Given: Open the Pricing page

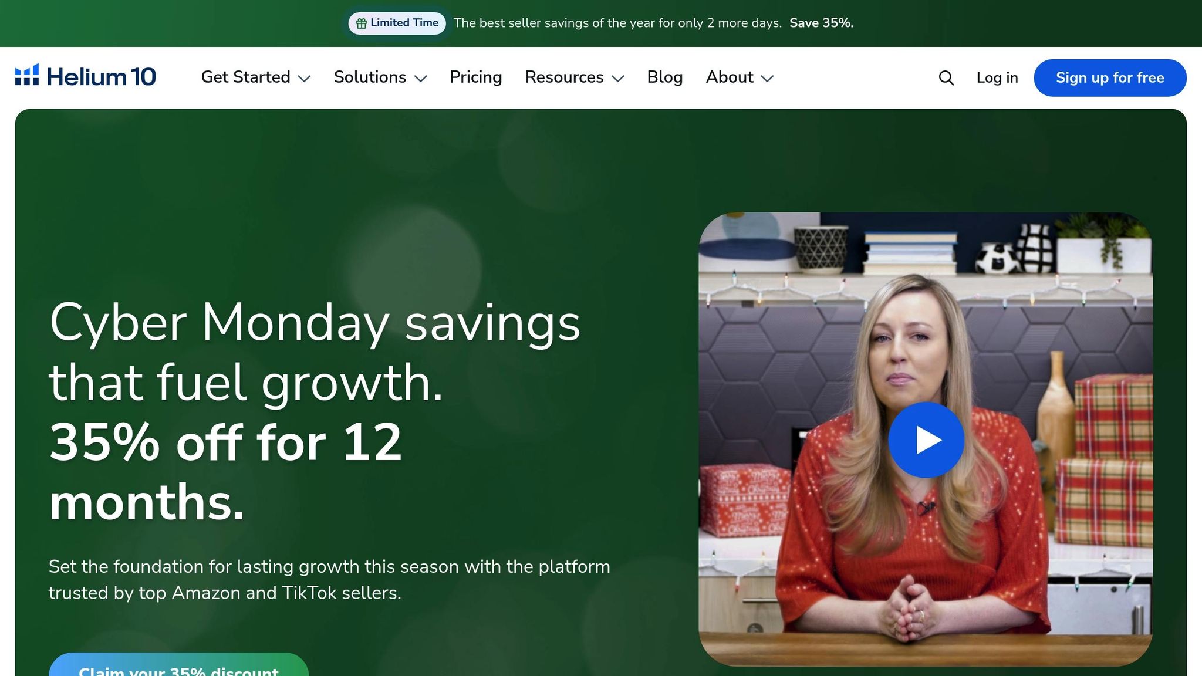Looking at the screenshot, I should click(x=476, y=77).
